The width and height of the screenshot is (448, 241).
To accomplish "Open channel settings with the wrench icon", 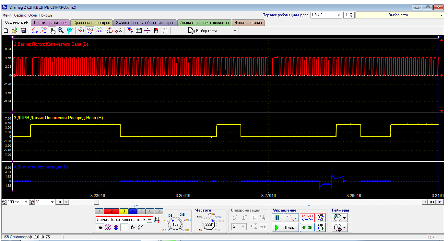I will [140, 228].
